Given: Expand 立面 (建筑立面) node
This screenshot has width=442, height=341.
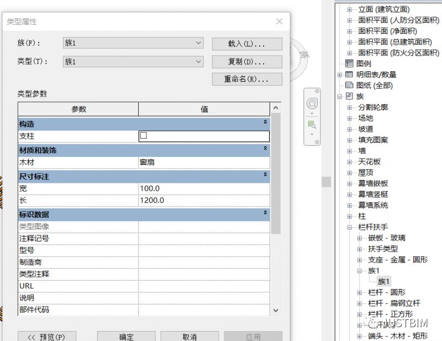Looking at the screenshot, I should (x=350, y=9).
